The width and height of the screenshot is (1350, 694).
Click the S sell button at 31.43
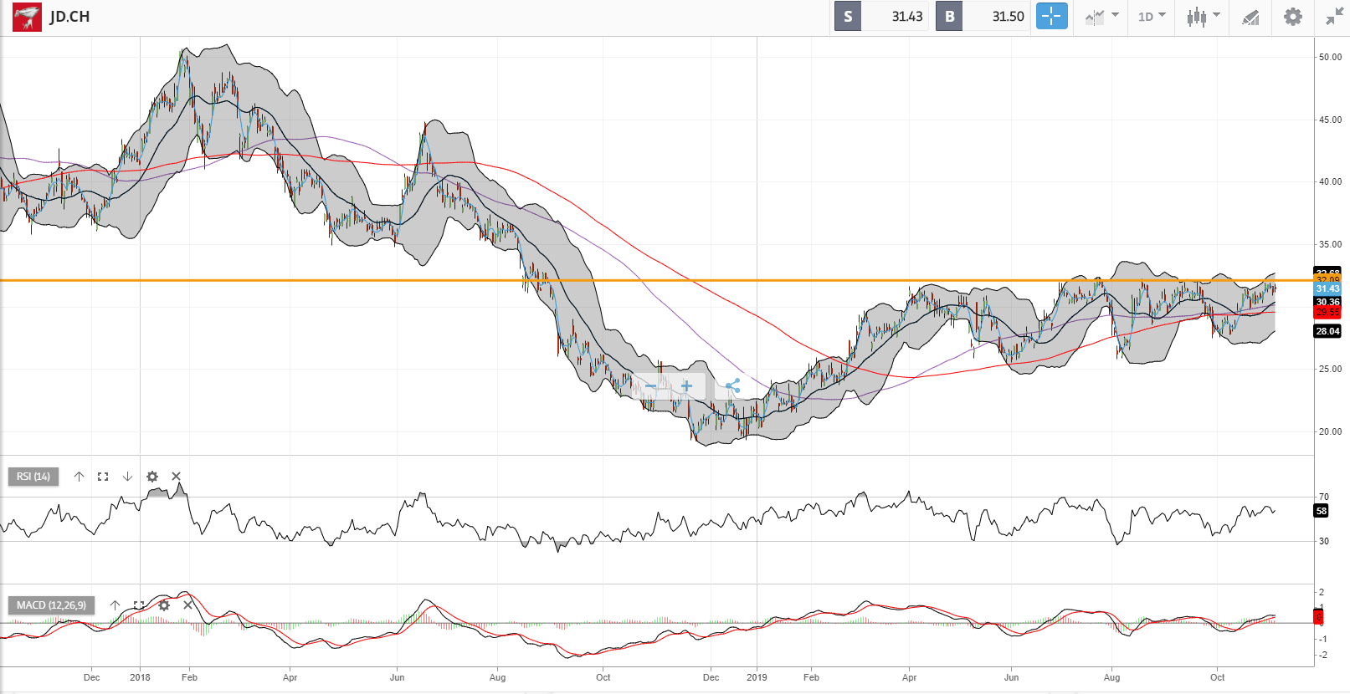(881, 17)
